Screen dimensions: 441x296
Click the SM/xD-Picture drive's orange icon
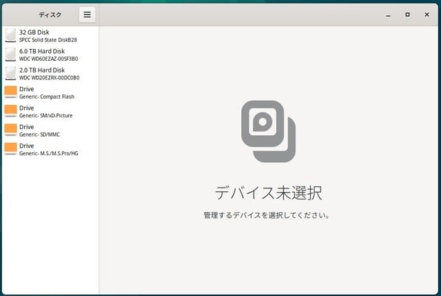click(11, 111)
